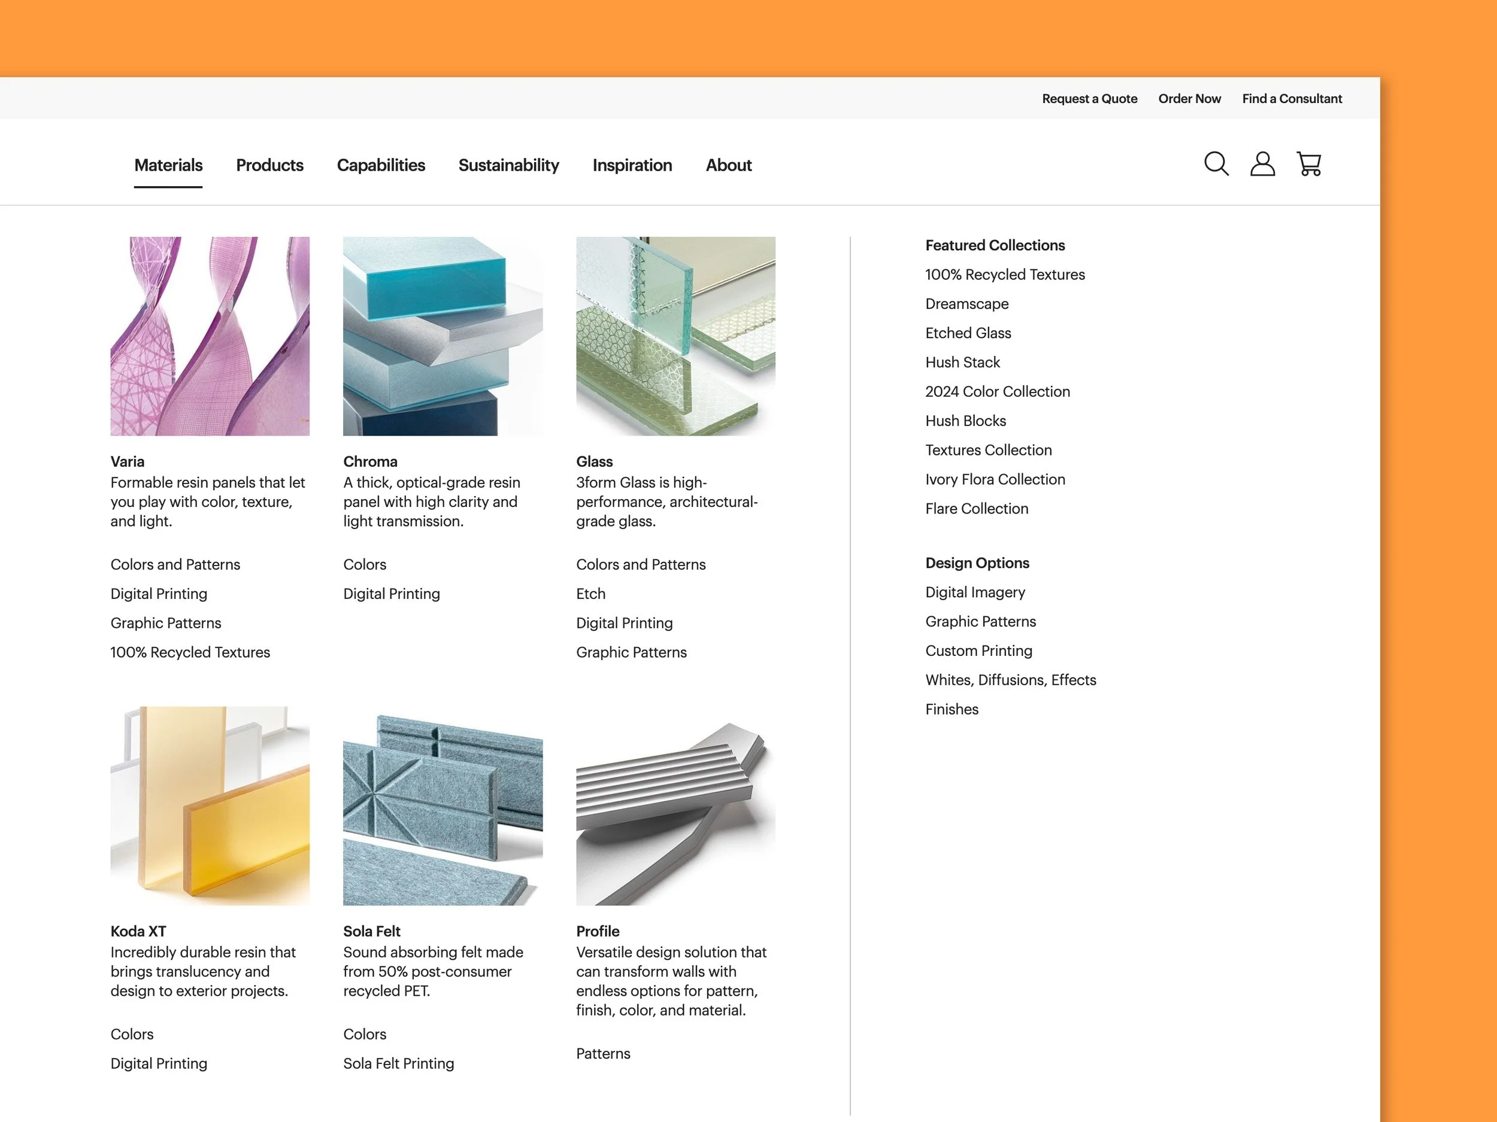Click Request a Quote link
1497x1122 pixels.
1089,99
